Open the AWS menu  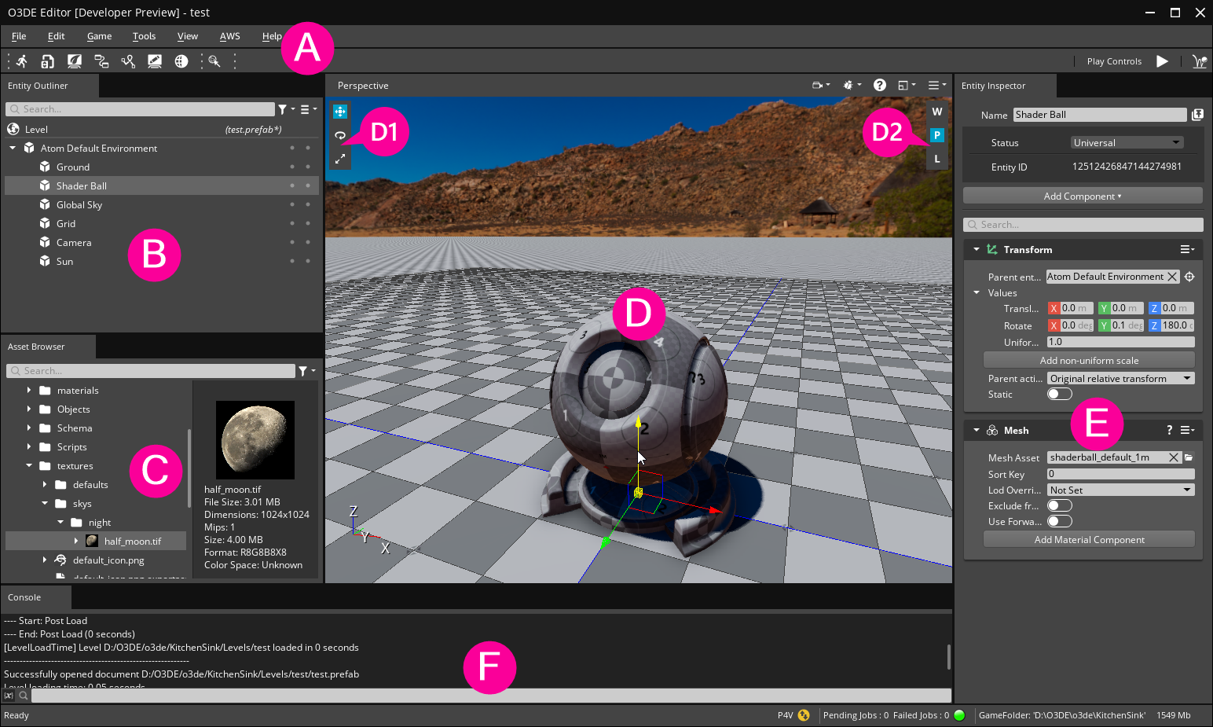[229, 36]
